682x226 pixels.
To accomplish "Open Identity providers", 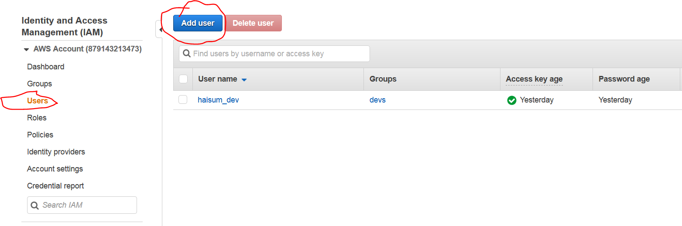I will tap(56, 152).
